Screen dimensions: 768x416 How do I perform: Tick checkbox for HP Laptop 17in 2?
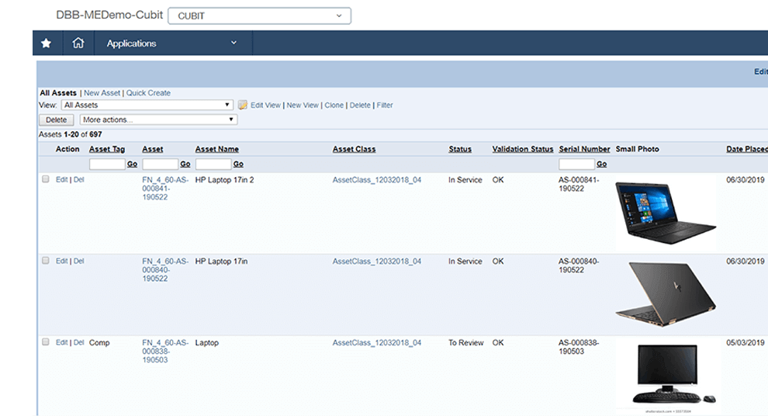46,179
